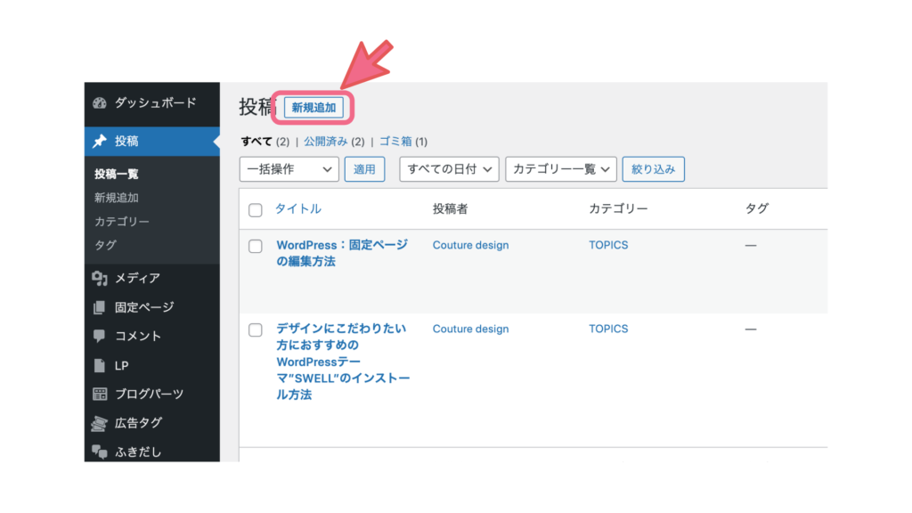Screen dimensions: 912x513
Task: Click TOPICS category in the first post row
Action: [608, 245]
